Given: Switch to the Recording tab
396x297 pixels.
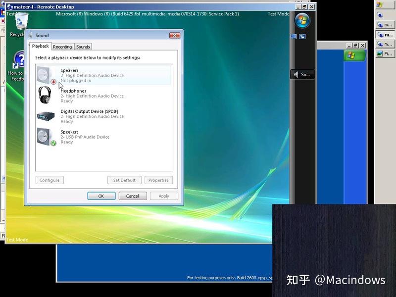Looking at the screenshot, I should pyautogui.click(x=62, y=47).
